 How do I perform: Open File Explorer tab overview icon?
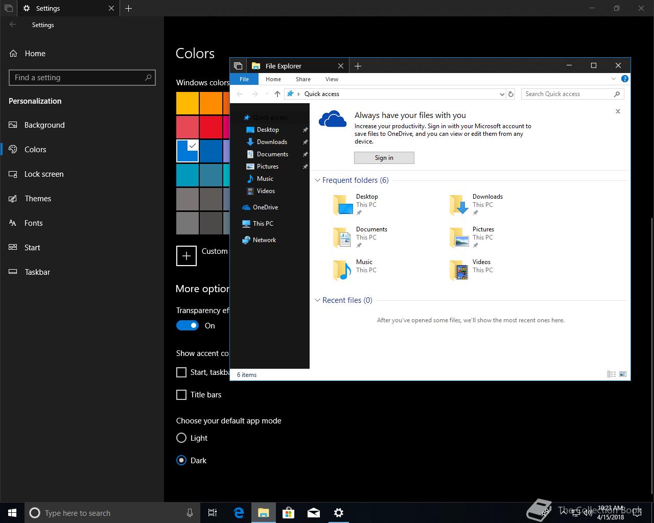[238, 66]
